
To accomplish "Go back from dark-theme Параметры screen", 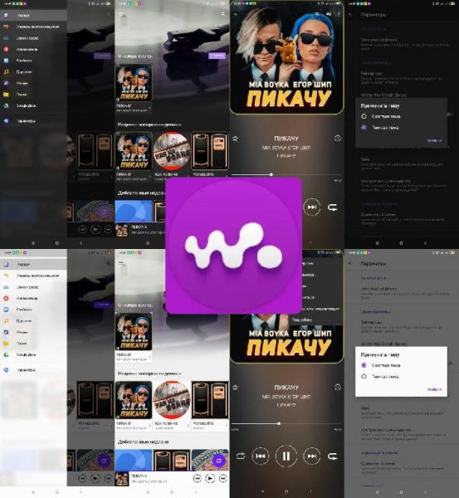I will tap(350, 15).
